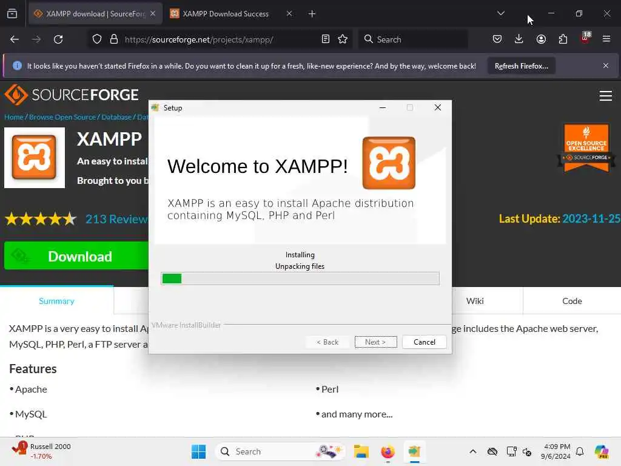This screenshot has height=466, width=621.
Task: Open Firefox View icon
Action: click(12, 14)
